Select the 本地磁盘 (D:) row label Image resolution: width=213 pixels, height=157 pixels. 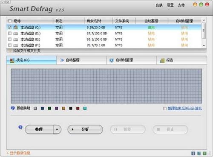coord(31,34)
